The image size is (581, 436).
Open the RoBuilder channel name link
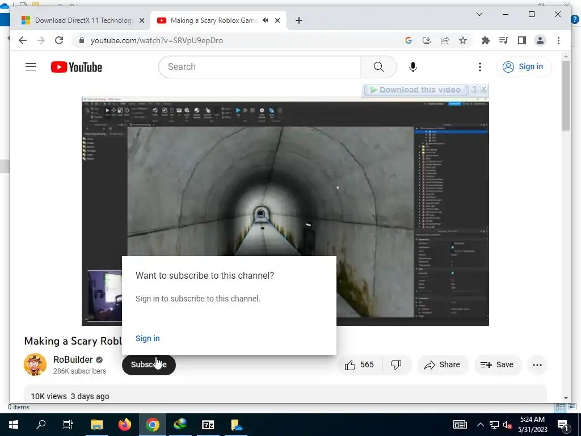(73, 359)
